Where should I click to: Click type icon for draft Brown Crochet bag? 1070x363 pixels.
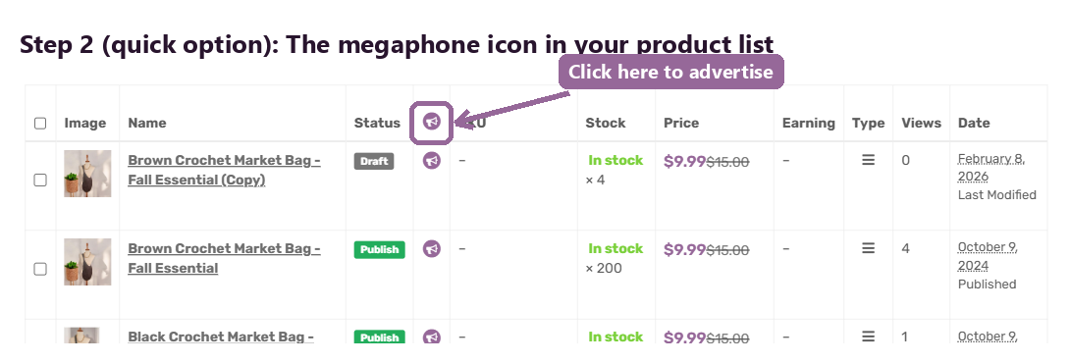[868, 160]
